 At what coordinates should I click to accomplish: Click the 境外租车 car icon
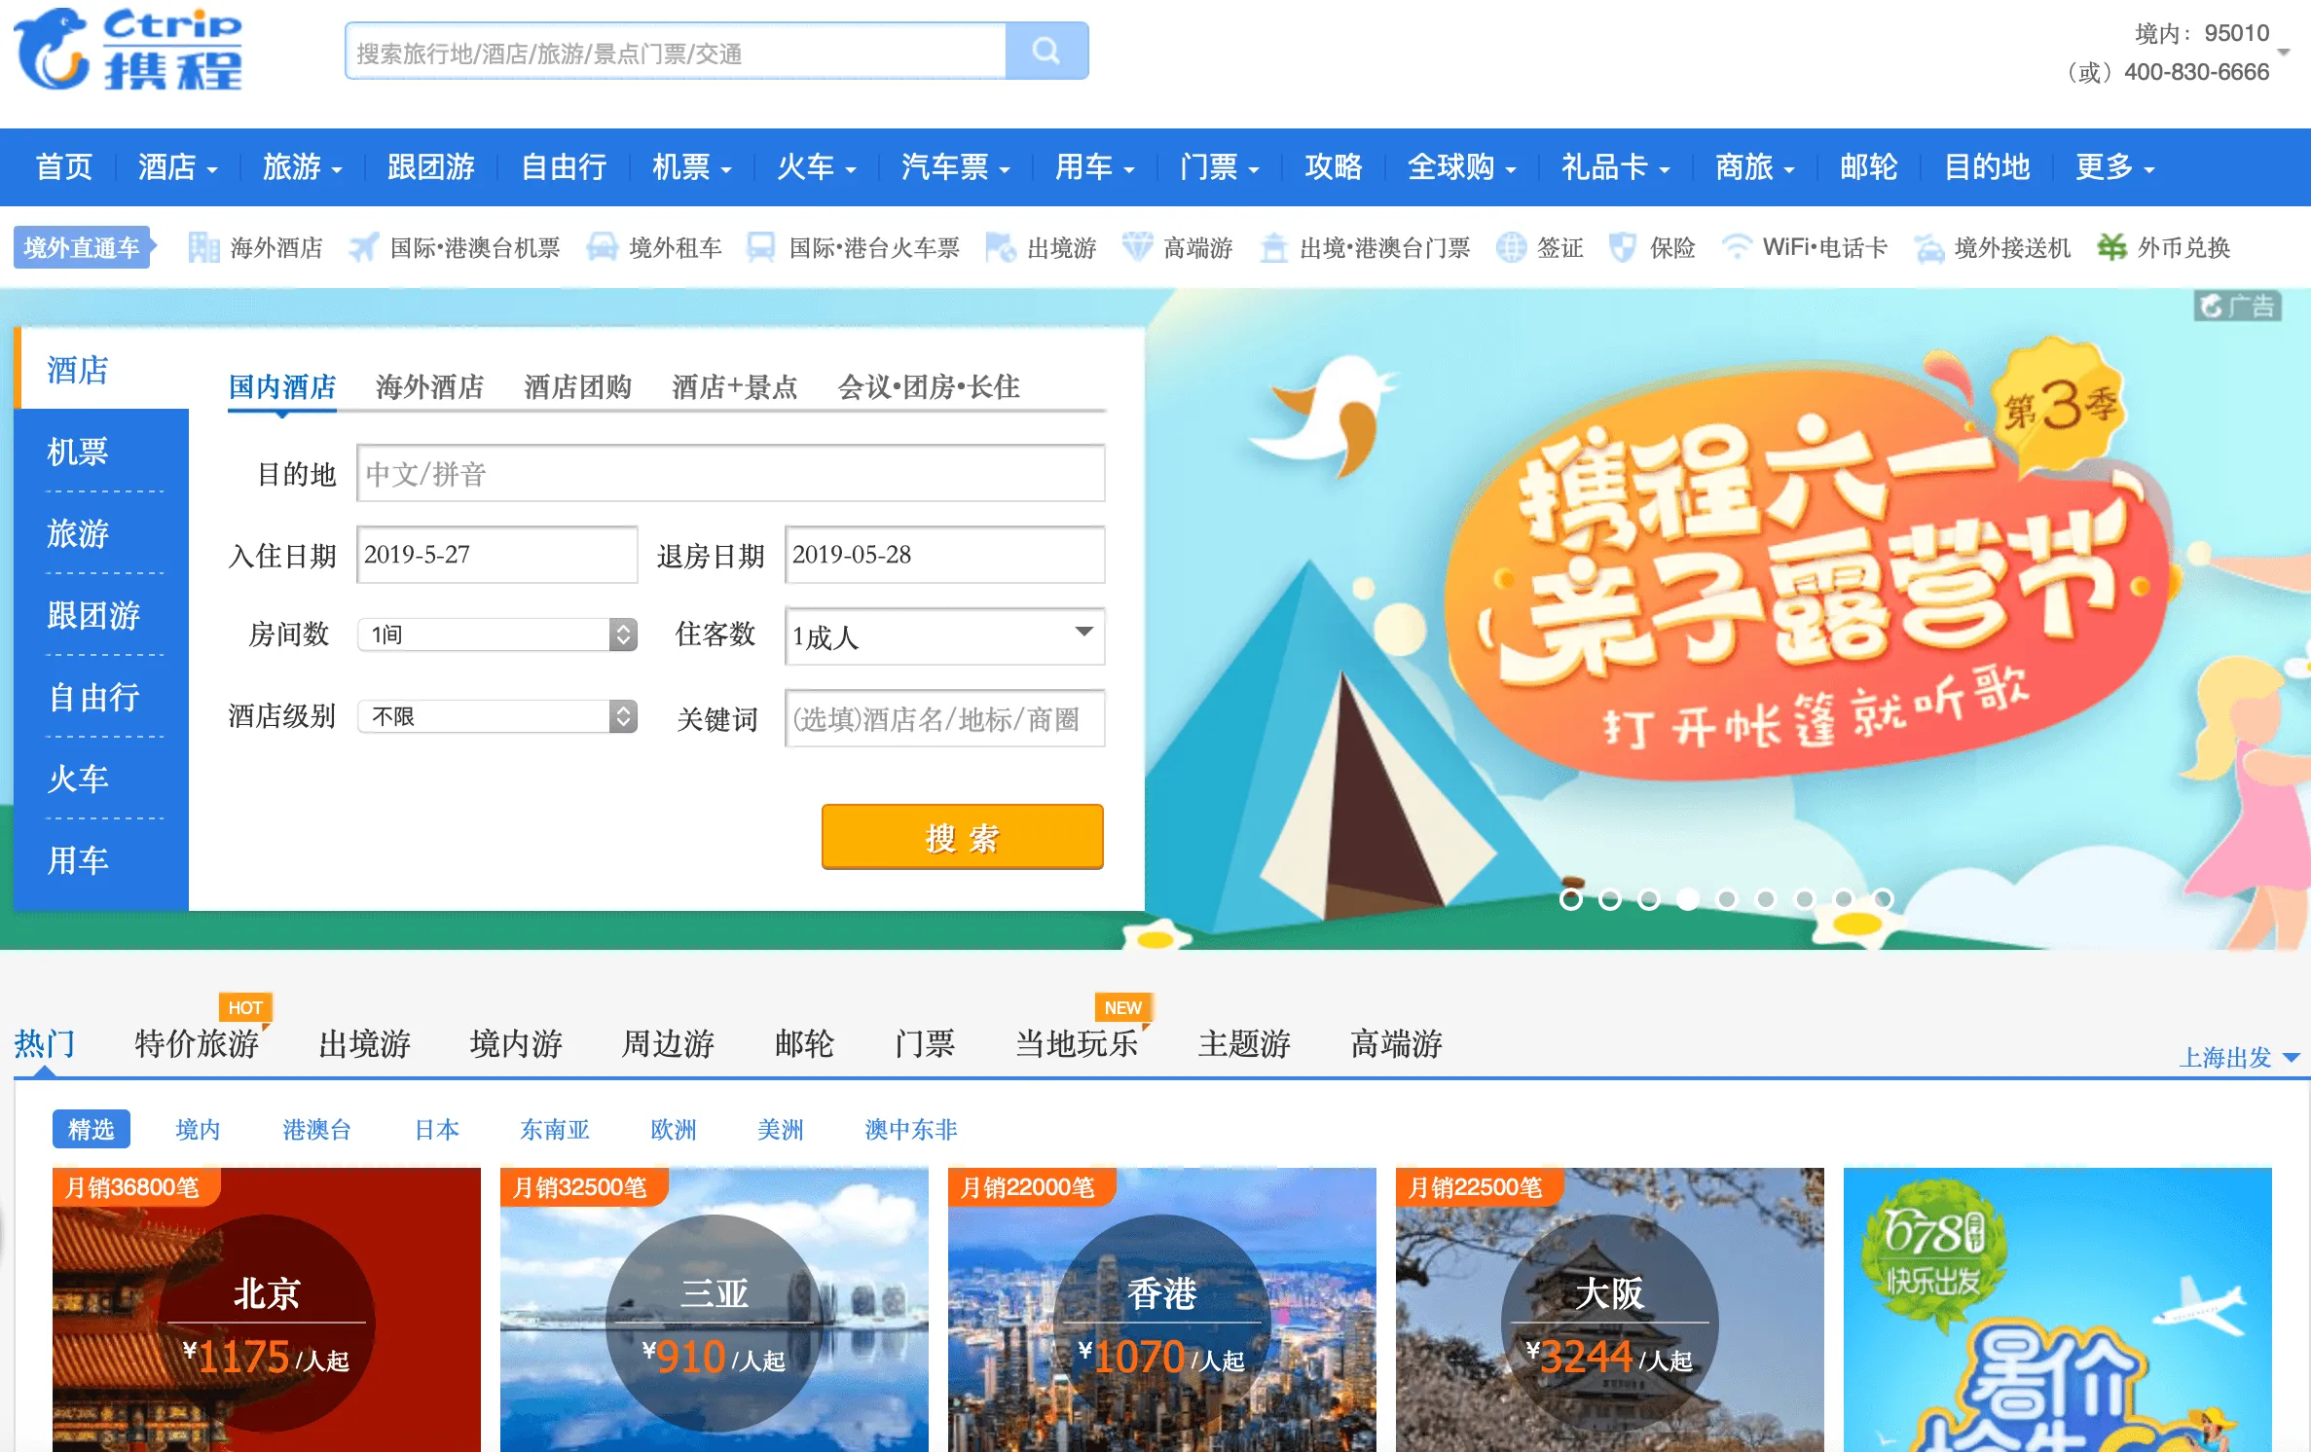[x=603, y=248]
